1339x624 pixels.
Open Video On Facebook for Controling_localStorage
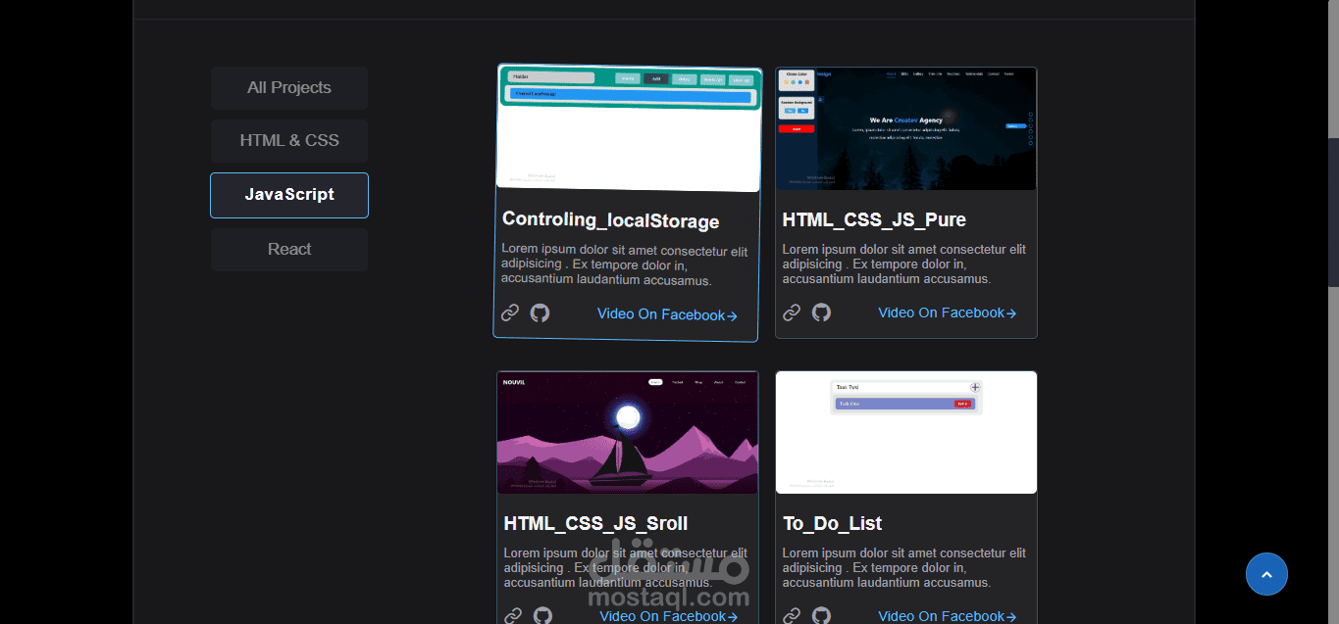pos(667,315)
